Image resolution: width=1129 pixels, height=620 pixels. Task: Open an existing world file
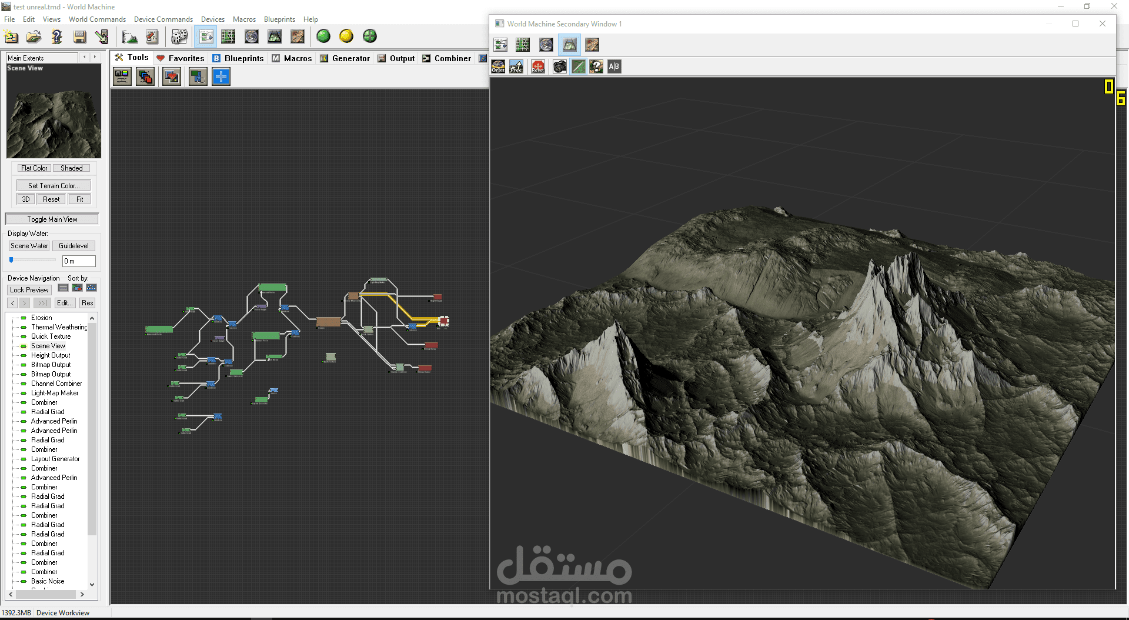34,36
